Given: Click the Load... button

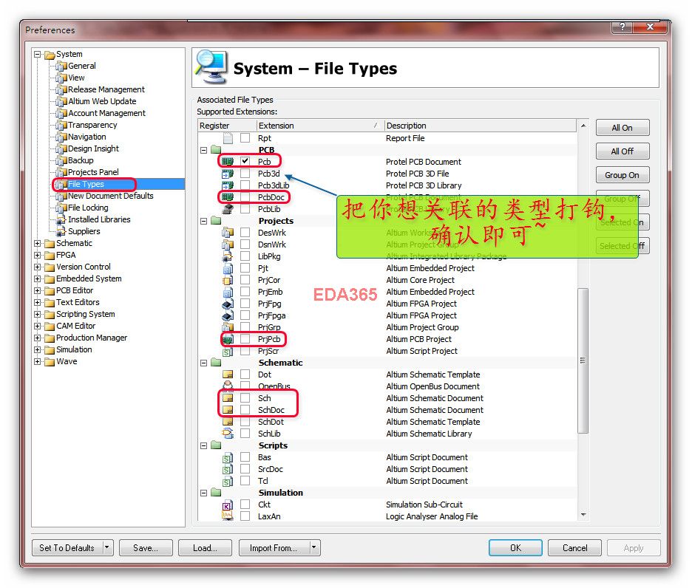Looking at the screenshot, I should click(x=205, y=548).
